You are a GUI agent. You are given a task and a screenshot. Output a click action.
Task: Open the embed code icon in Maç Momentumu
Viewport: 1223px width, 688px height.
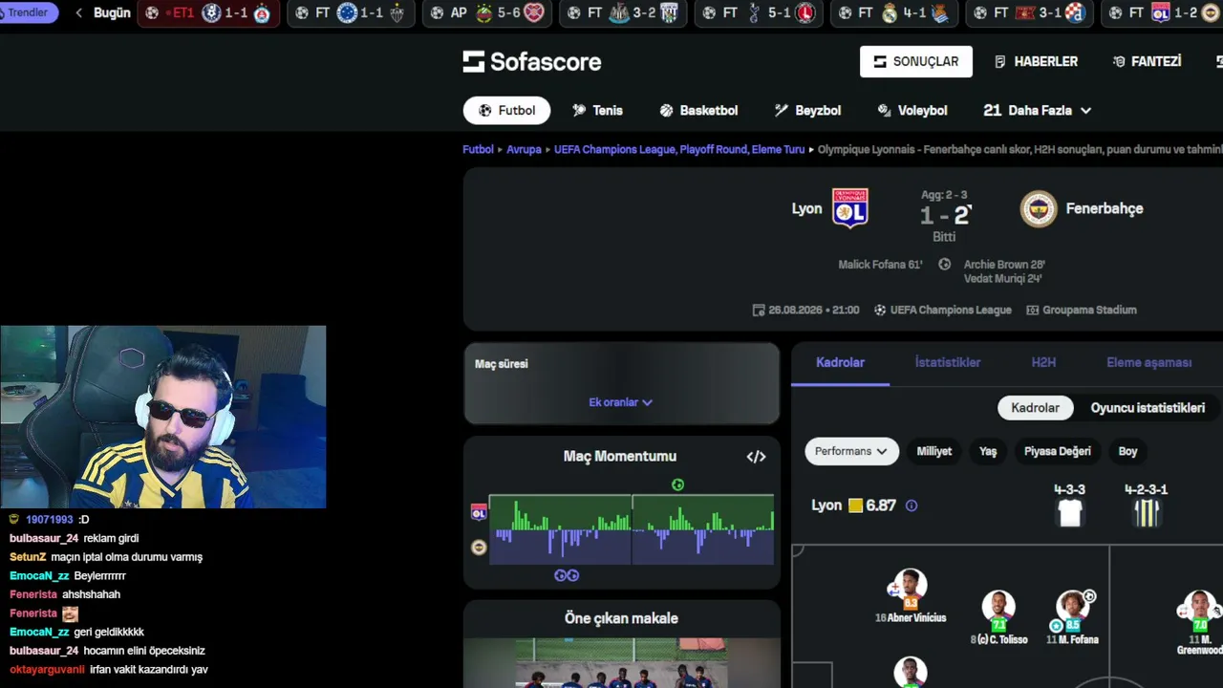(x=756, y=457)
